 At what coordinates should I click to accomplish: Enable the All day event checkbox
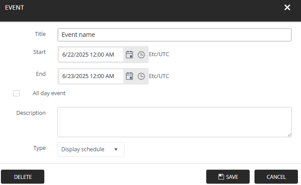click(x=17, y=93)
